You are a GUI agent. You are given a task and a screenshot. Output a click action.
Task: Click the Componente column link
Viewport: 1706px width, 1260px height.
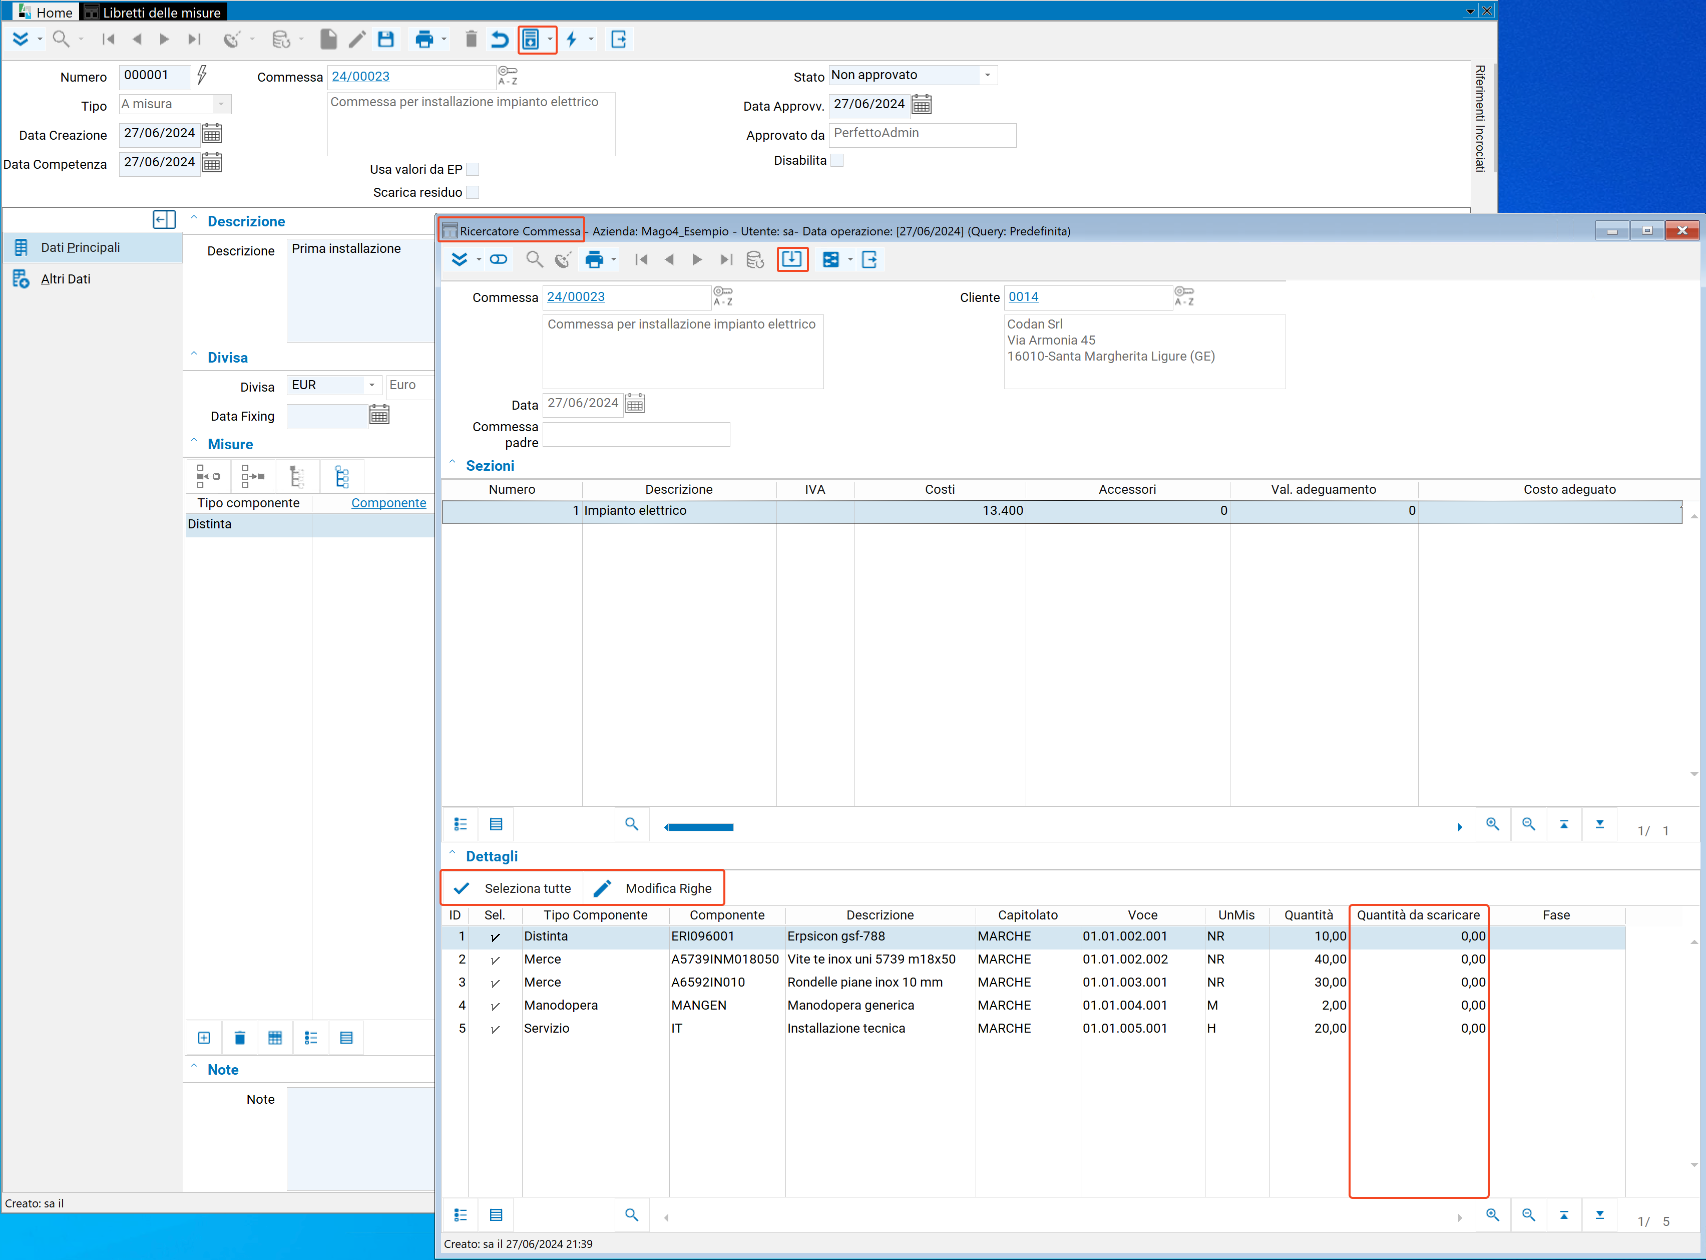[389, 503]
